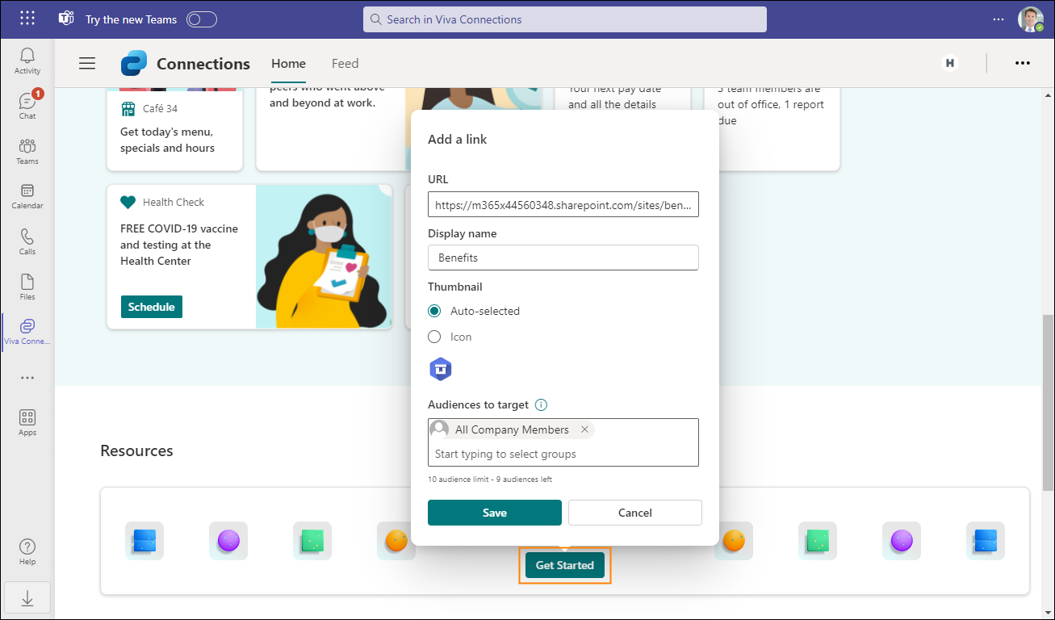This screenshot has width=1055, height=620.
Task: Remove All Company Members from audiences
Action: pyautogui.click(x=584, y=429)
